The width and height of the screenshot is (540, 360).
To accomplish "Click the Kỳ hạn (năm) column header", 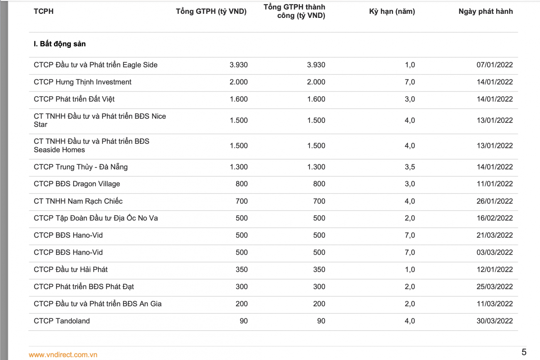I will (392, 11).
